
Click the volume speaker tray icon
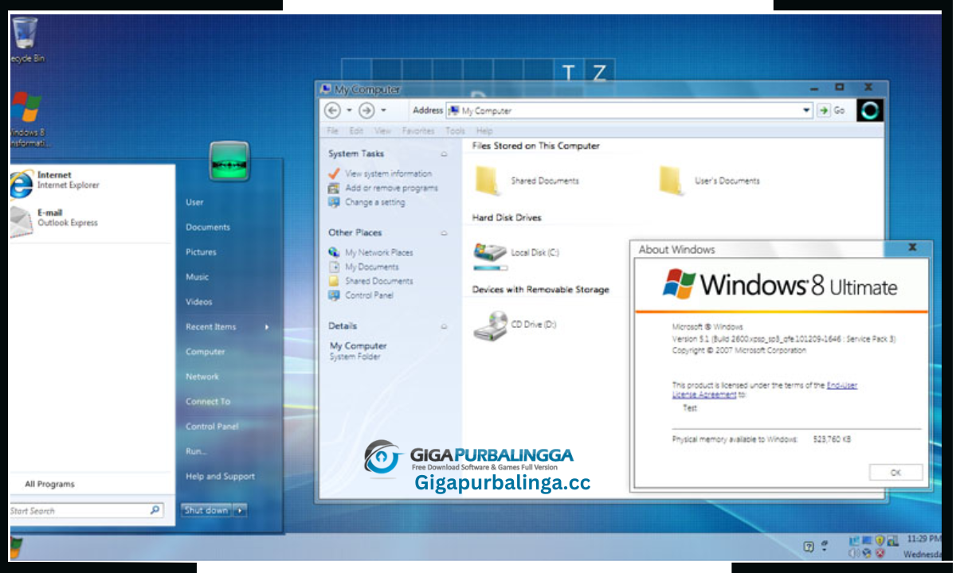(x=853, y=553)
